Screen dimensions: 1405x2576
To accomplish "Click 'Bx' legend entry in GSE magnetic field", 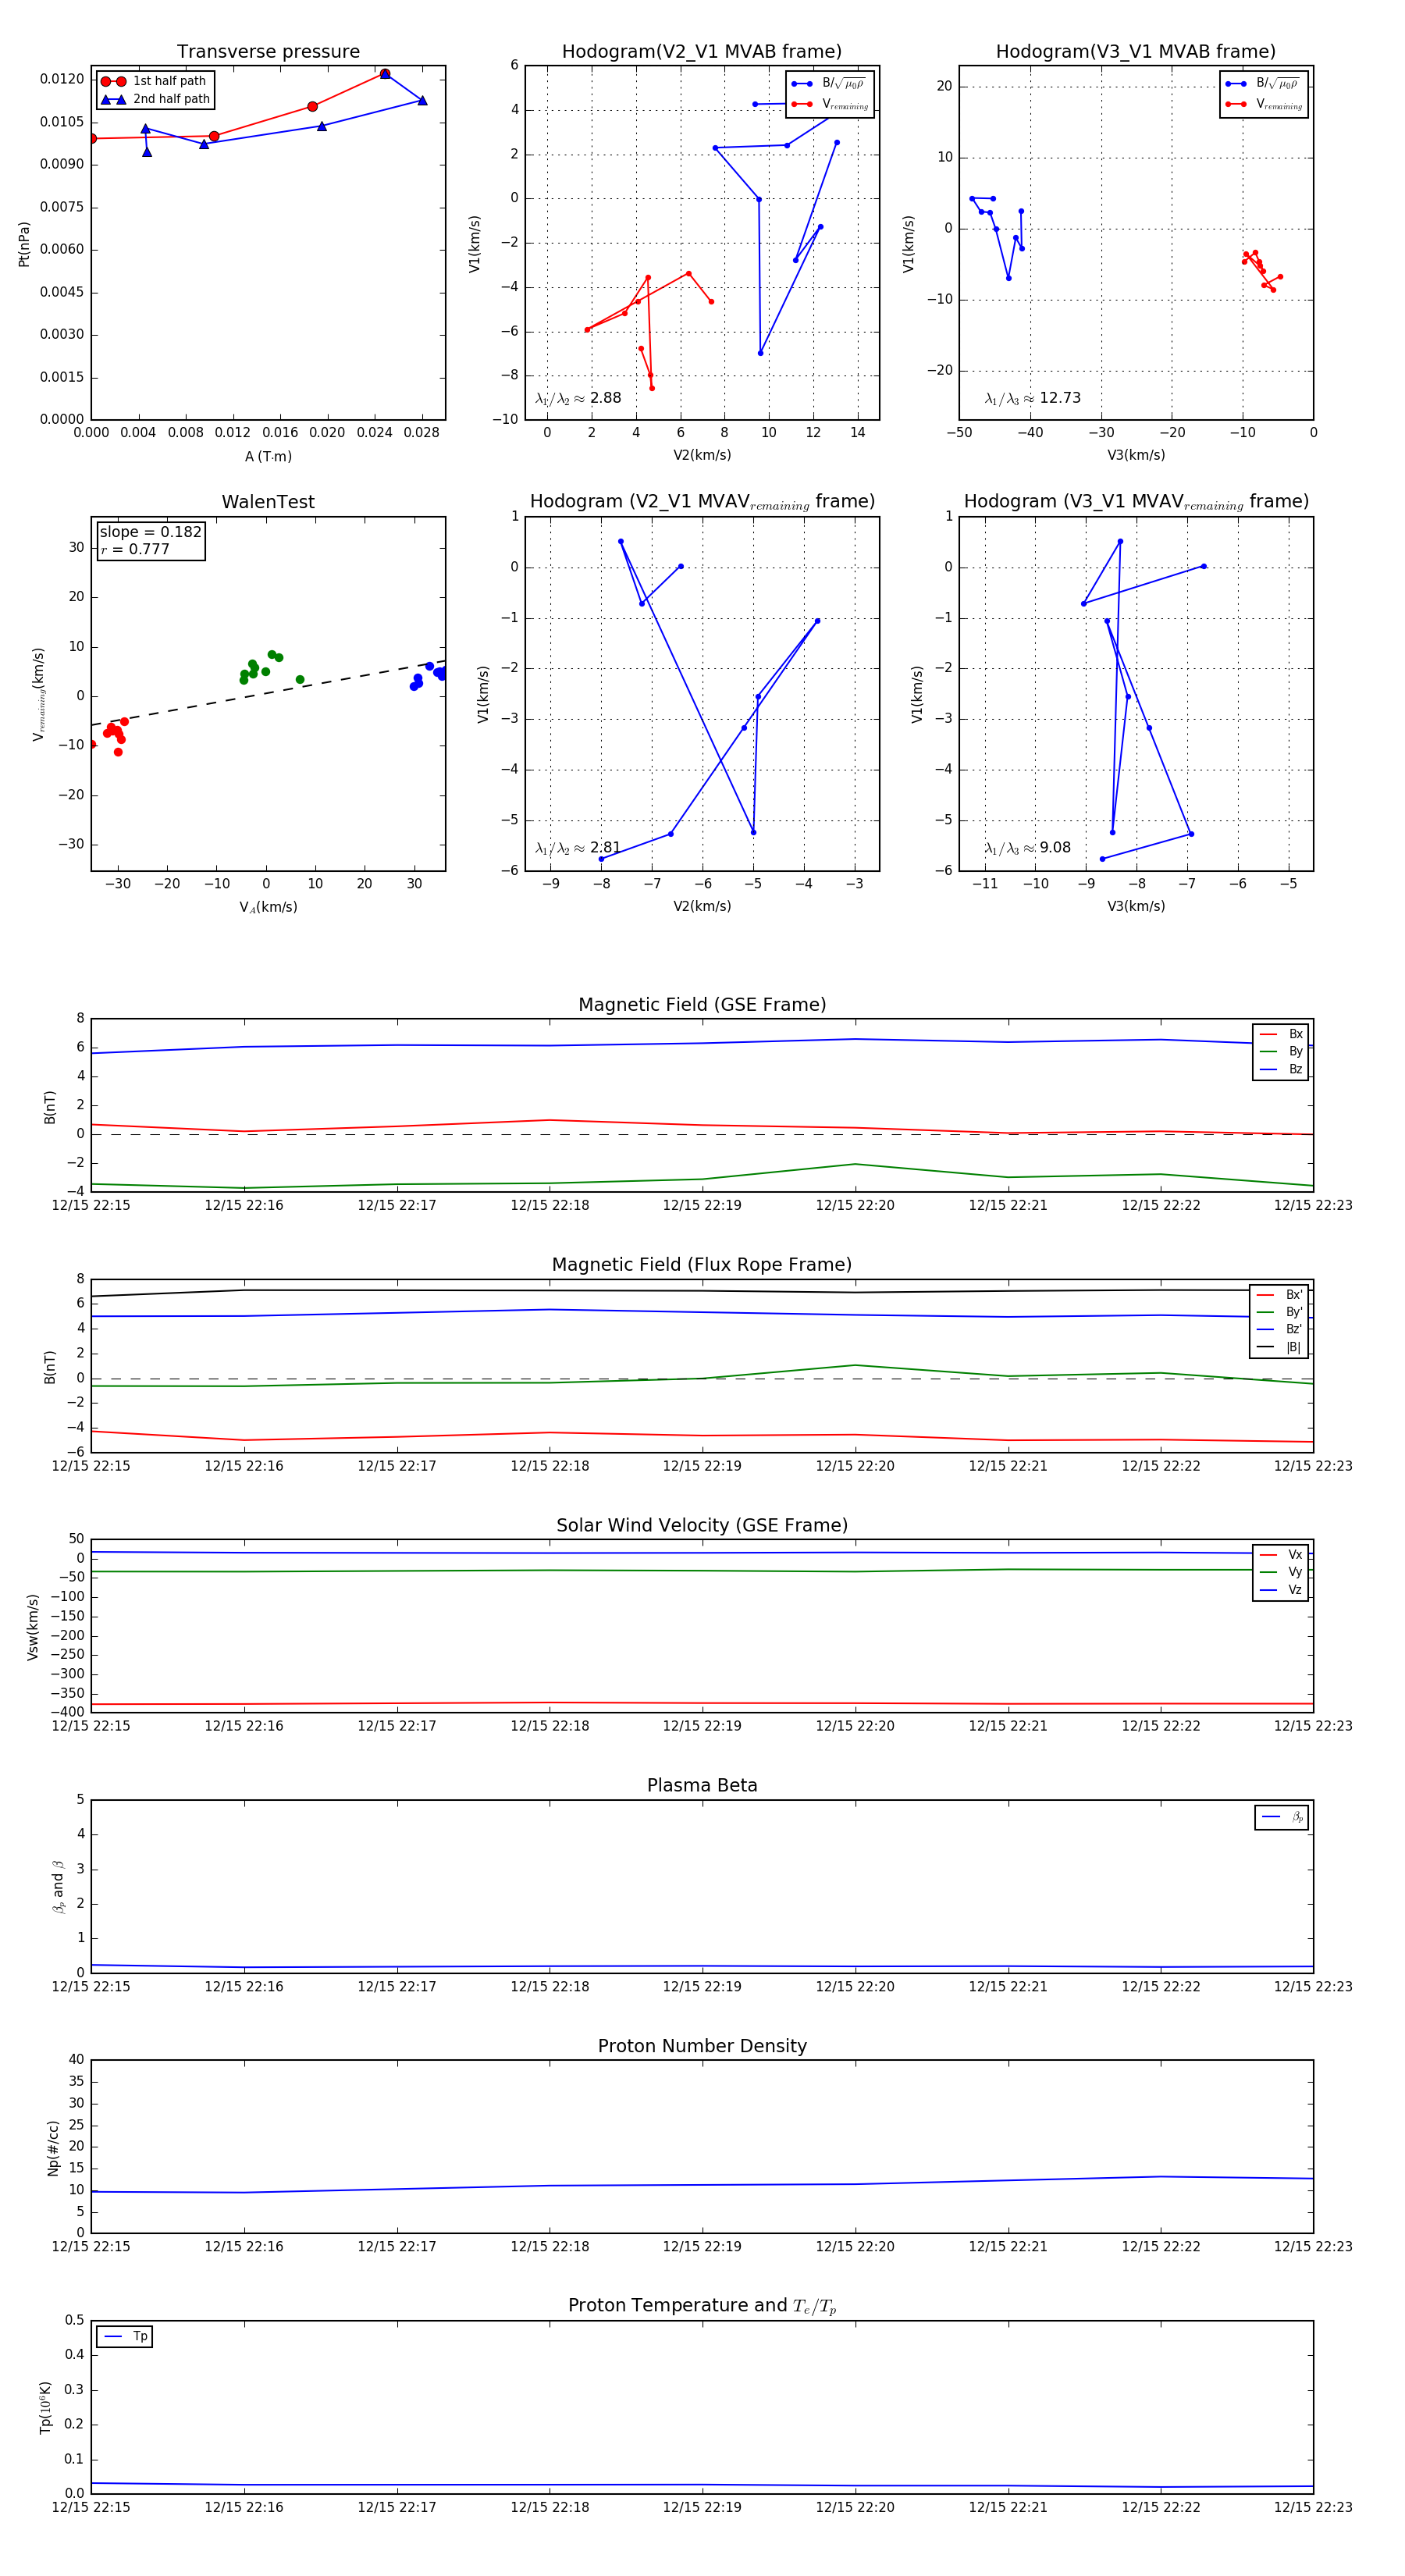I will point(1281,1034).
